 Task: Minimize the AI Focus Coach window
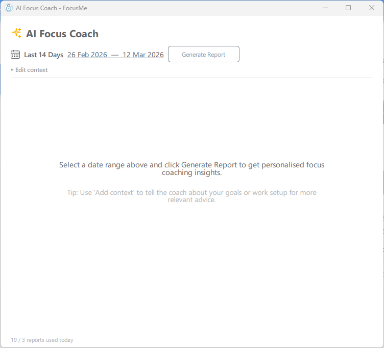click(x=325, y=8)
